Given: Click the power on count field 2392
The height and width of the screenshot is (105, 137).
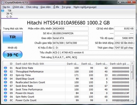Looking at the screenshot, I should click(124, 43).
